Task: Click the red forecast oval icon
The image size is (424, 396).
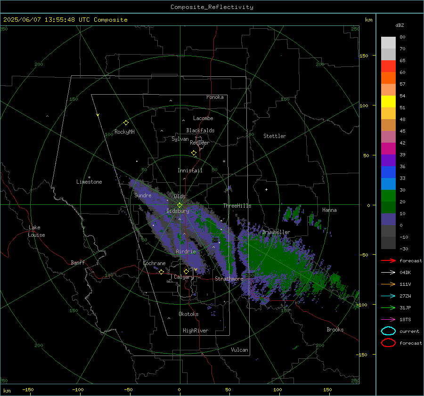Action: pos(388,343)
